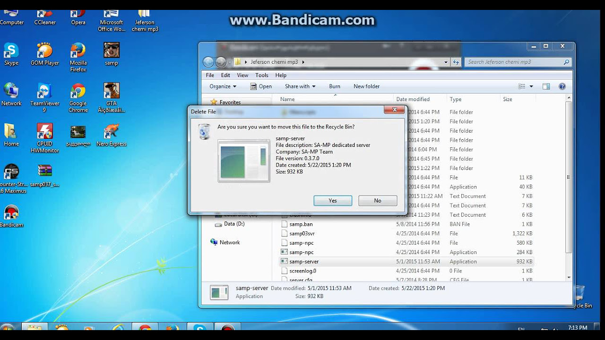The width and height of the screenshot is (605, 340).
Task: Click the Explorer Forward navigation arrow
Action: tap(221, 62)
